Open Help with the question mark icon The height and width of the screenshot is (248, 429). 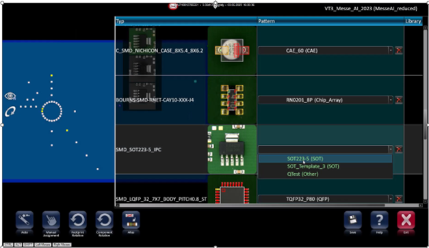[x=379, y=220]
